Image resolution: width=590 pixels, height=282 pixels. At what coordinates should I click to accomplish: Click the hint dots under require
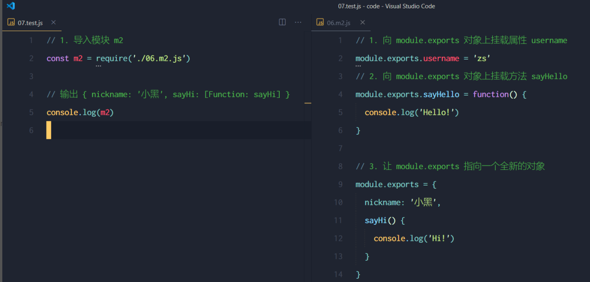click(98, 66)
